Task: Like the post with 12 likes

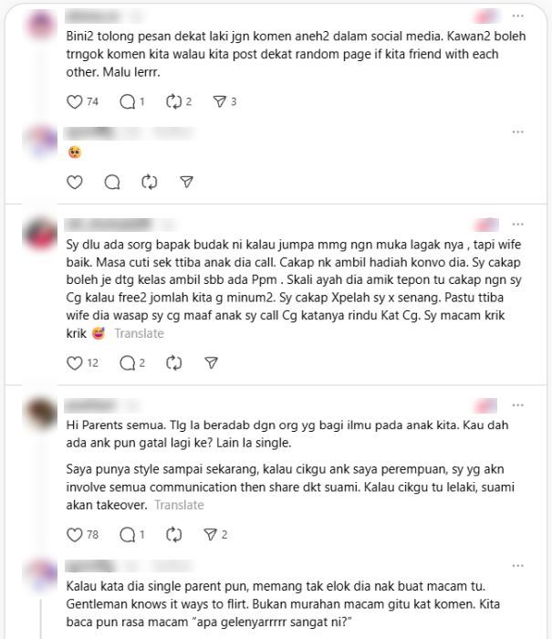Action: tap(75, 362)
